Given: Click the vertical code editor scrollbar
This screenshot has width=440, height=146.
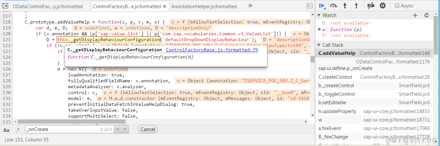Looking at the screenshot, I should pos(312,59).
